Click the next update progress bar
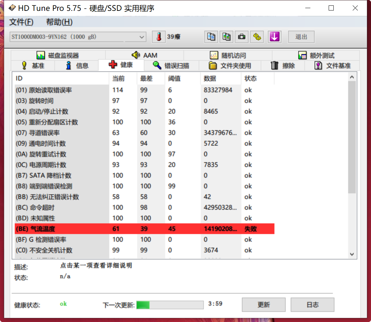 pyautogui.click(x=170, y=305)
